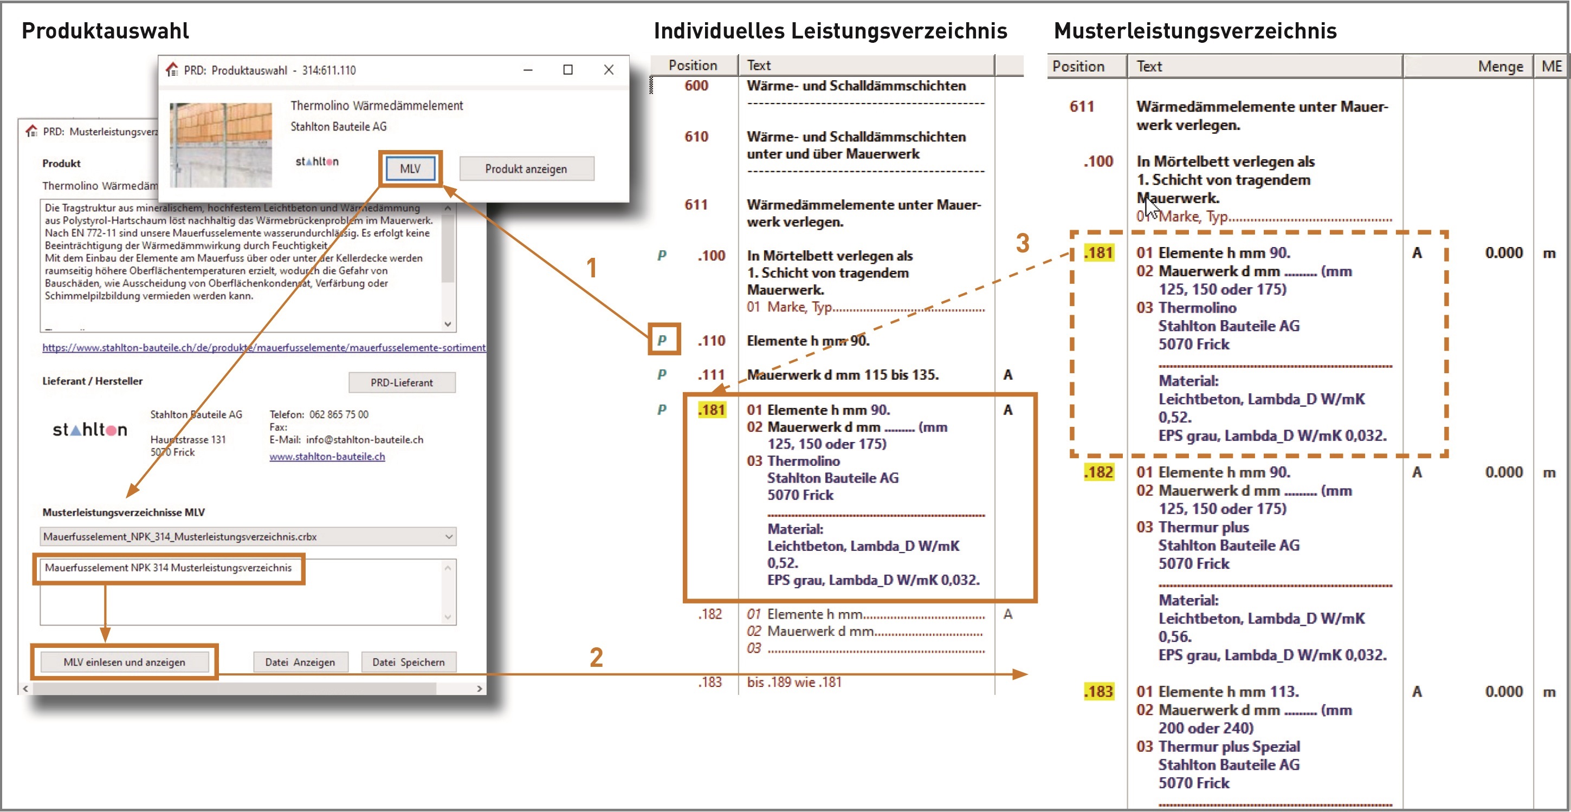This screenshot has height=812, width=1571.
Task: Click the Menge column header
Action: click(x=1469, y=66)
